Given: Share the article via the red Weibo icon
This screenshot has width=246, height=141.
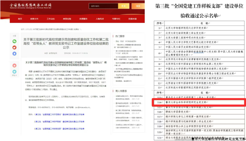Looking at the screenshot, I should [14, 48].
